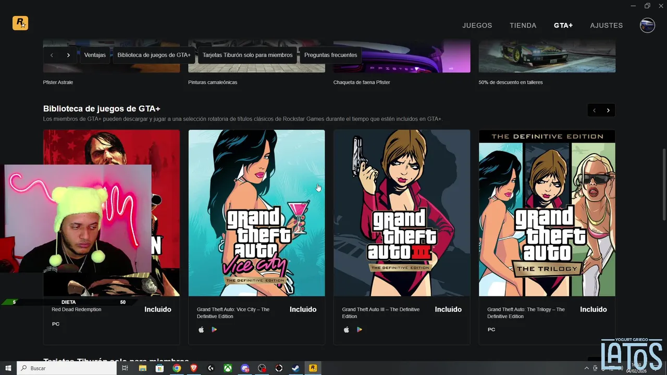Screen dimensions: 667x375
Task: Click the Rockstar Games Launcher taskbar icon
Action: 313,368
